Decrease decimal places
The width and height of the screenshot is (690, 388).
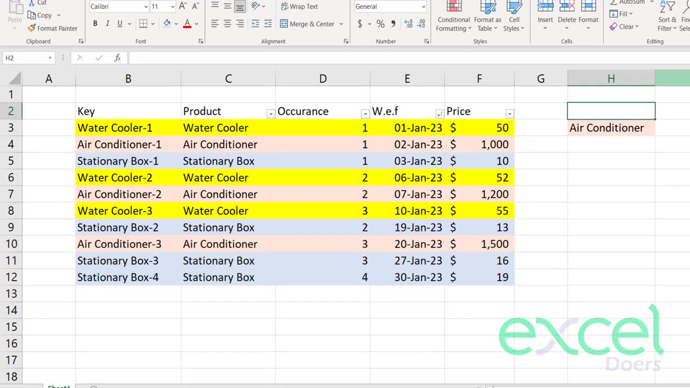(x=420, y=24)
